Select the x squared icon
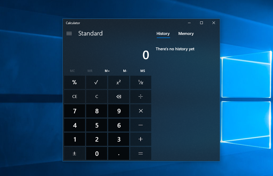 [x=118, y=82]
